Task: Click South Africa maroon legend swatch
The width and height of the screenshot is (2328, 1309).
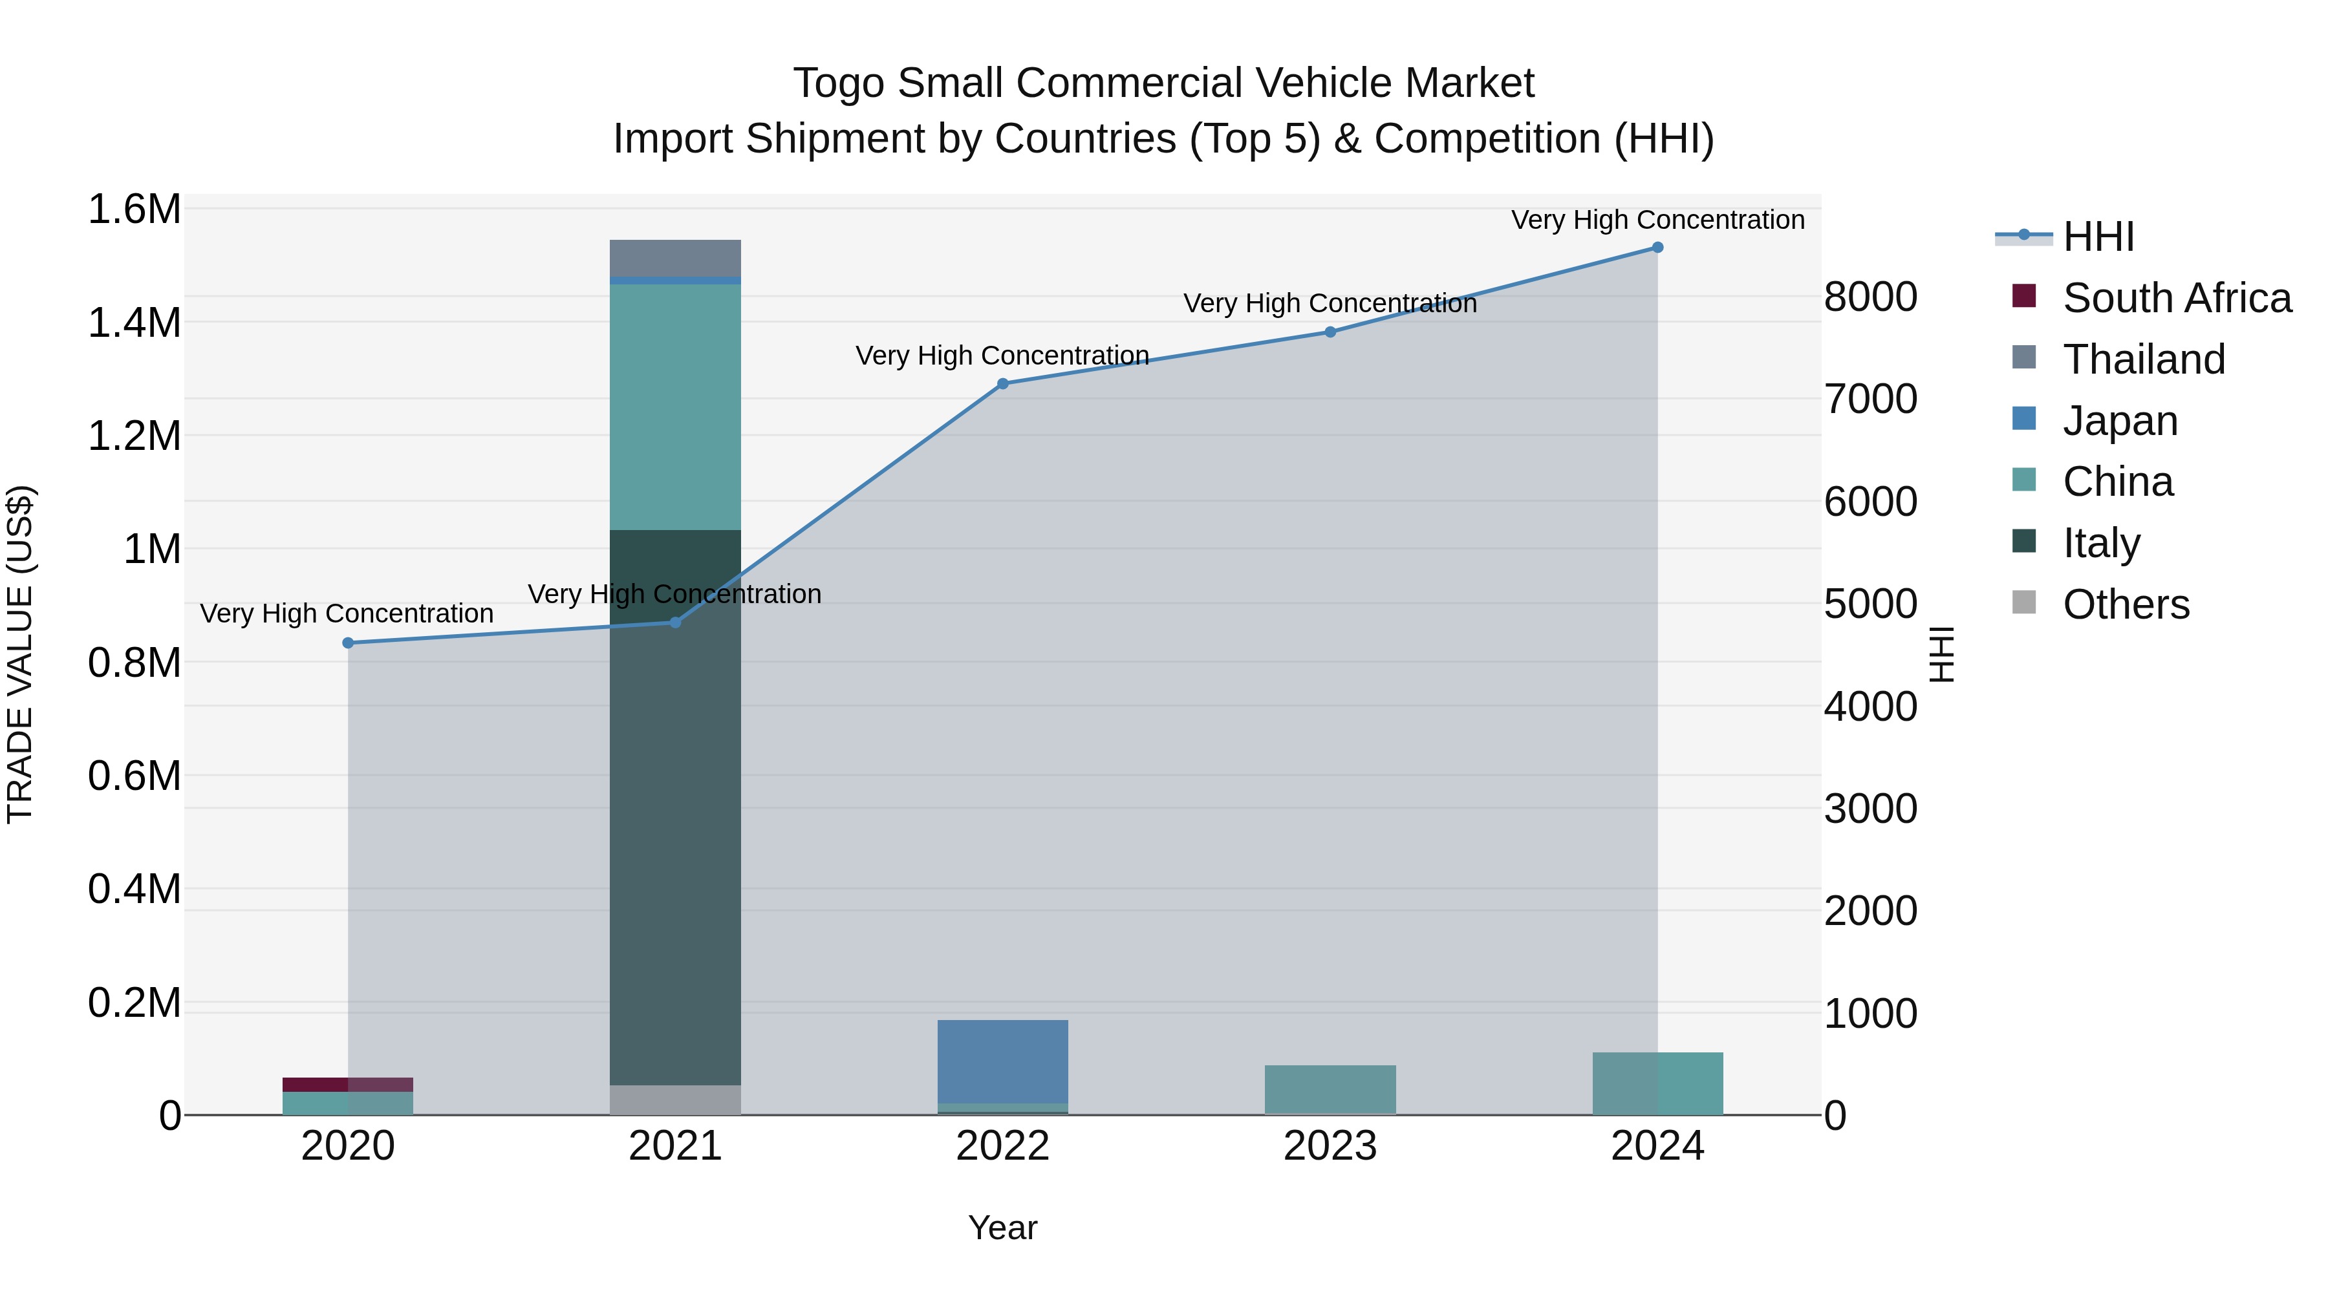Action: pyautogui.click(x=2024, y=295)
